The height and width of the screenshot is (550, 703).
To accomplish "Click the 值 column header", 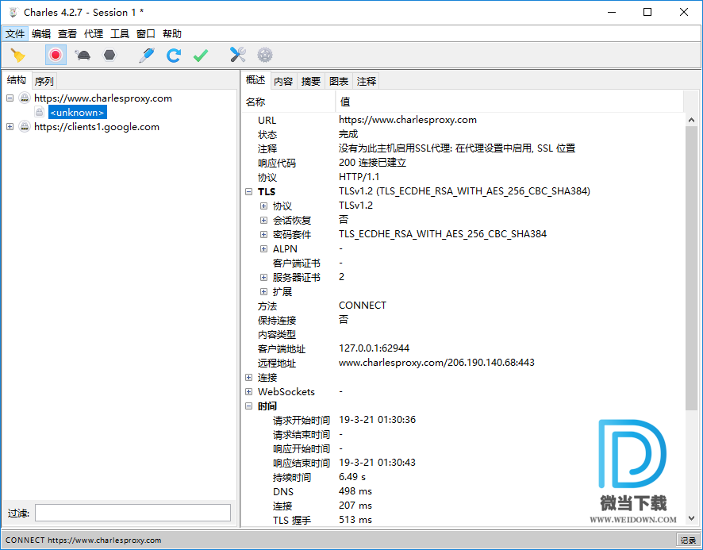I will (509, 102).
